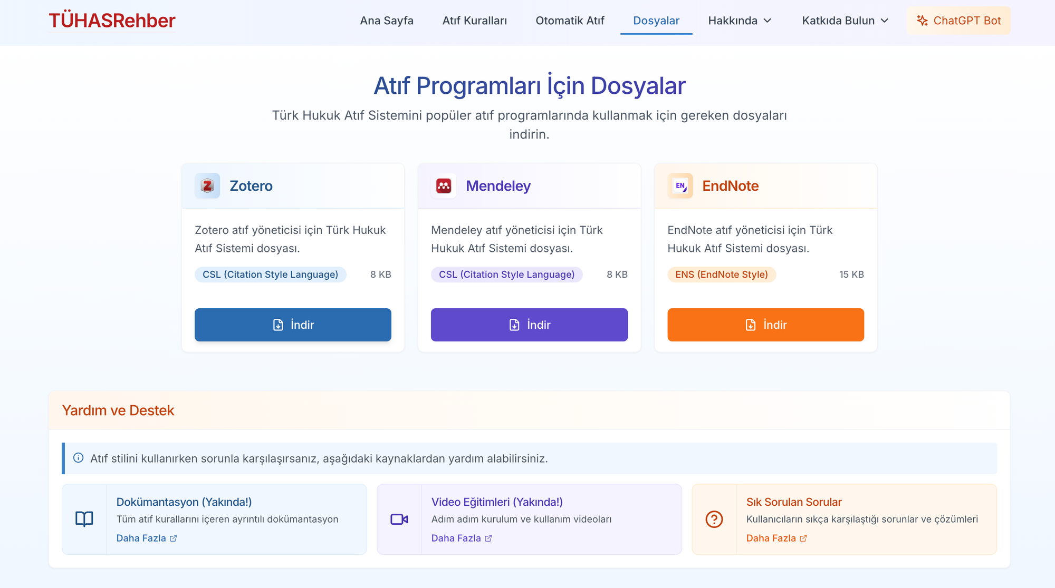Click the question mark icon for Sık Sorulan Sorular
1055x588 pixels.
(x=714, y=519)
